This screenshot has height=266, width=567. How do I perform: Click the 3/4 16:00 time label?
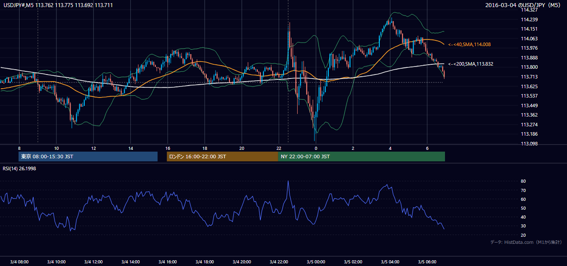point(168,262)
